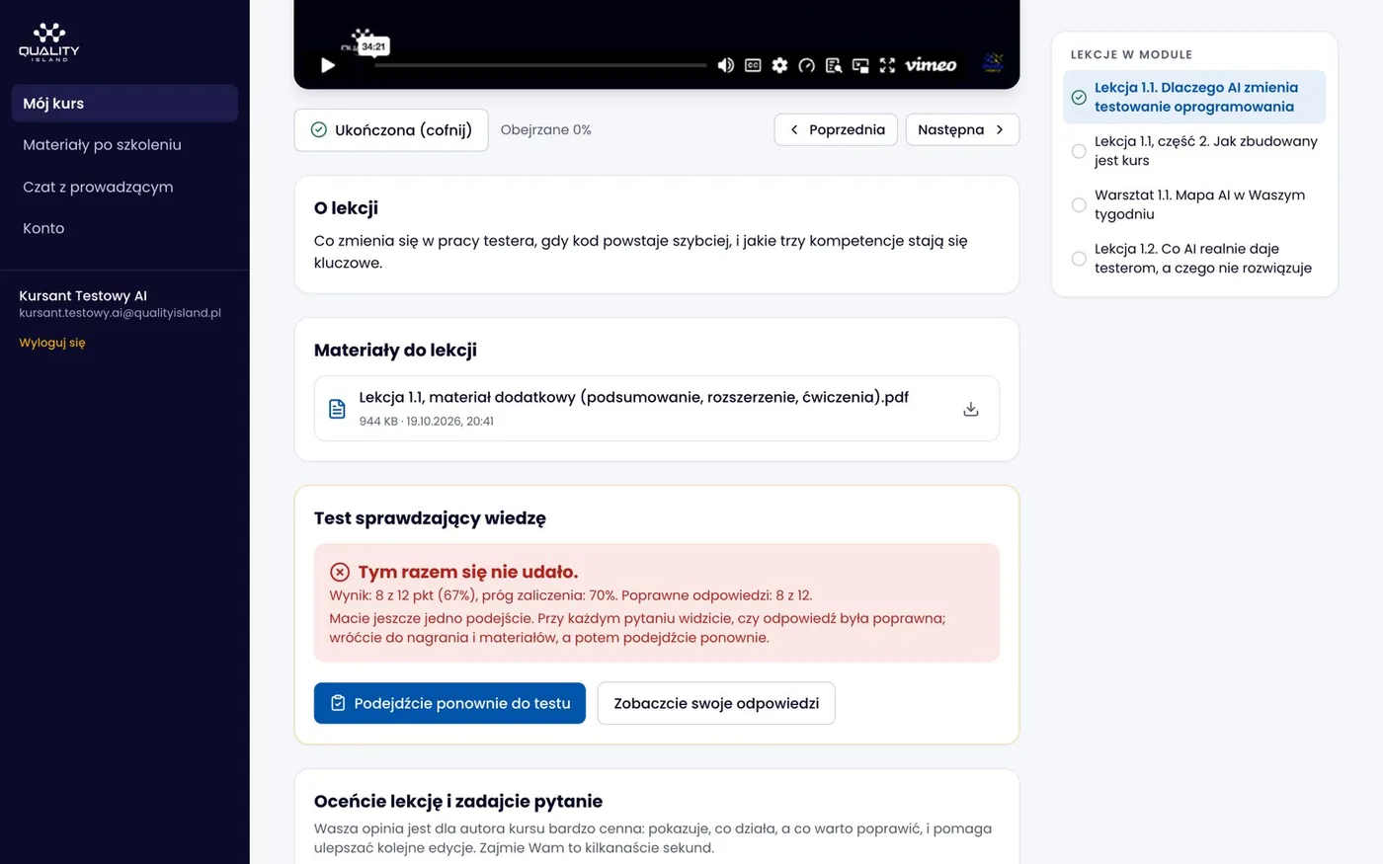The image size is (1383, 864).
Task: Click Kursant Testowy AI user name
Action: 83,295
